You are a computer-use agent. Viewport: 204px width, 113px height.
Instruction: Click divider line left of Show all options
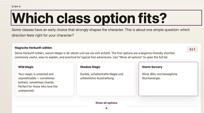pyautogui.click(x=51, y=106)
